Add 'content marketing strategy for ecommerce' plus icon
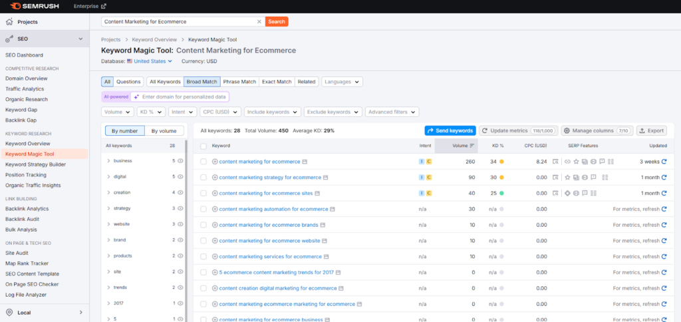This screenshot has height=322, width=681. tap(215, 177)
